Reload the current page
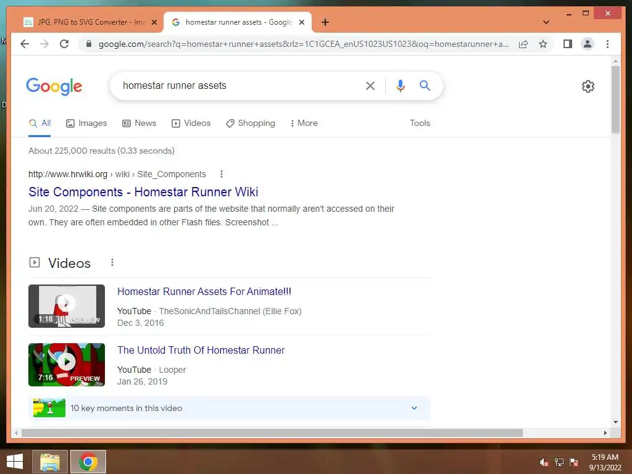 (x=64, y=44)
